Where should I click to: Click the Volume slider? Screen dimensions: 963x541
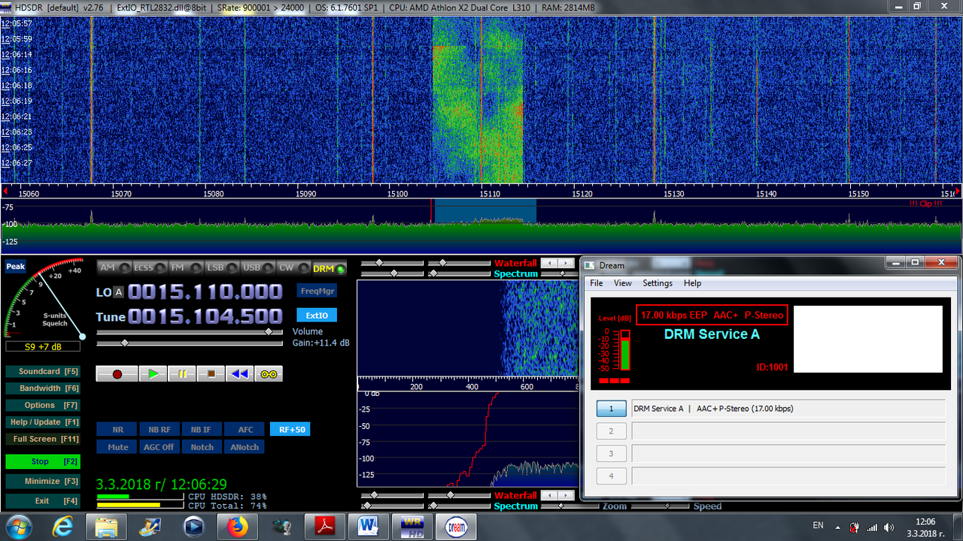click(190, 331)
